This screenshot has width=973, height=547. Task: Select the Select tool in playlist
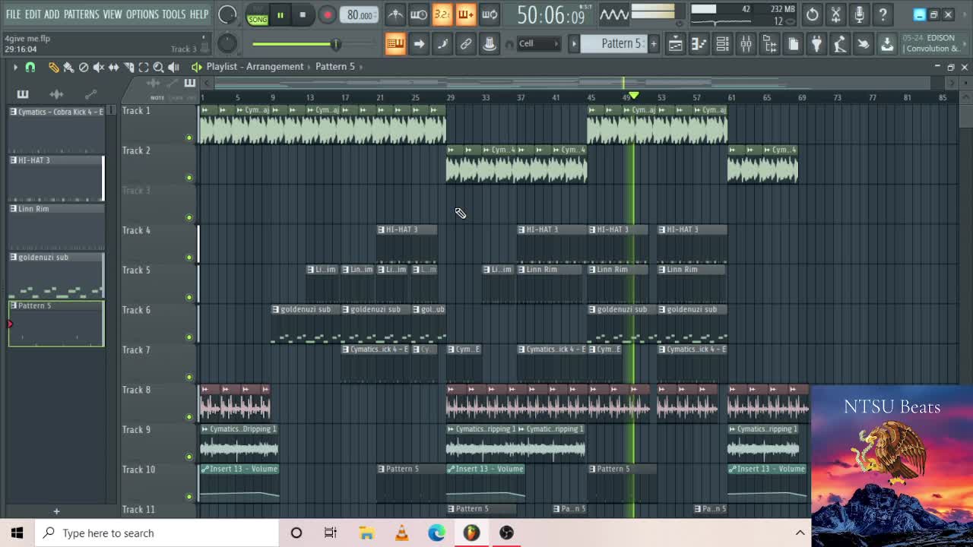click(144, 67)
